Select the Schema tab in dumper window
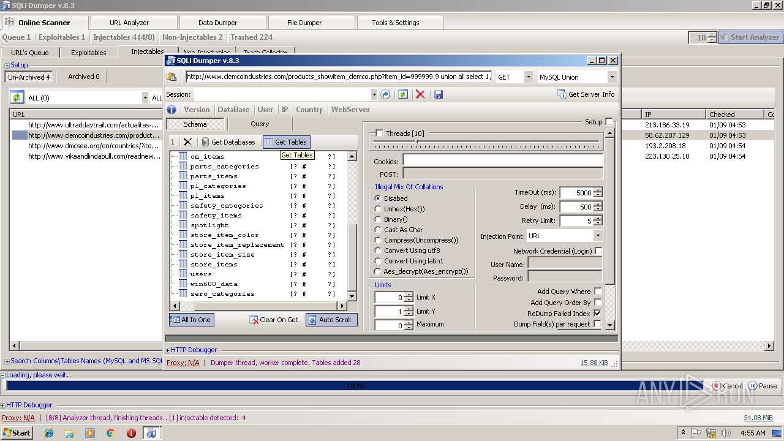 [x=195, y=124]
